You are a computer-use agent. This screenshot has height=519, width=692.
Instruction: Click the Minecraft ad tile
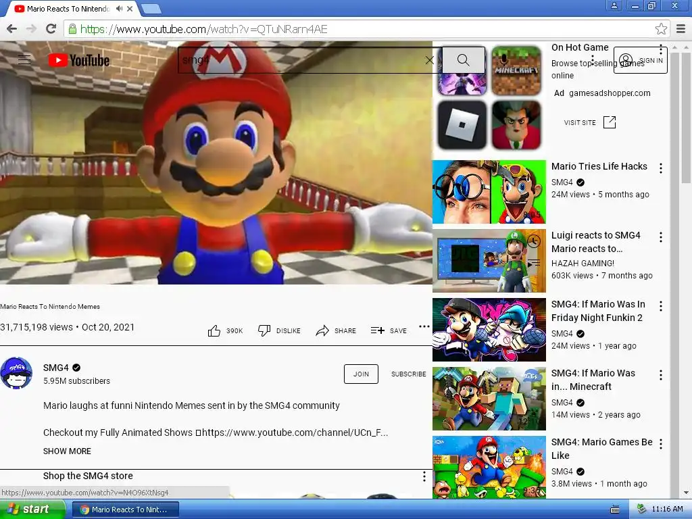point(516,70)
